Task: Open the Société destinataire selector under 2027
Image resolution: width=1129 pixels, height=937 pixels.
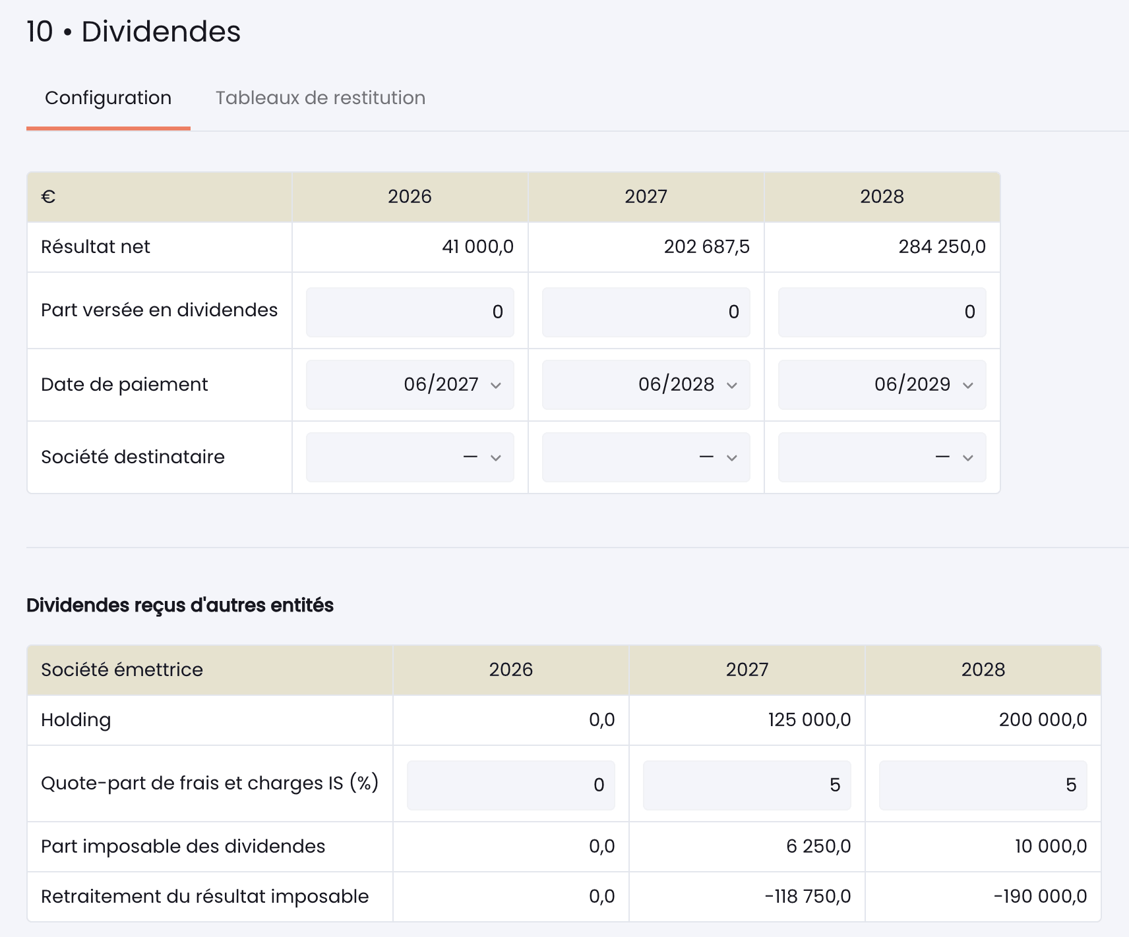Action: tap(645, 457)
